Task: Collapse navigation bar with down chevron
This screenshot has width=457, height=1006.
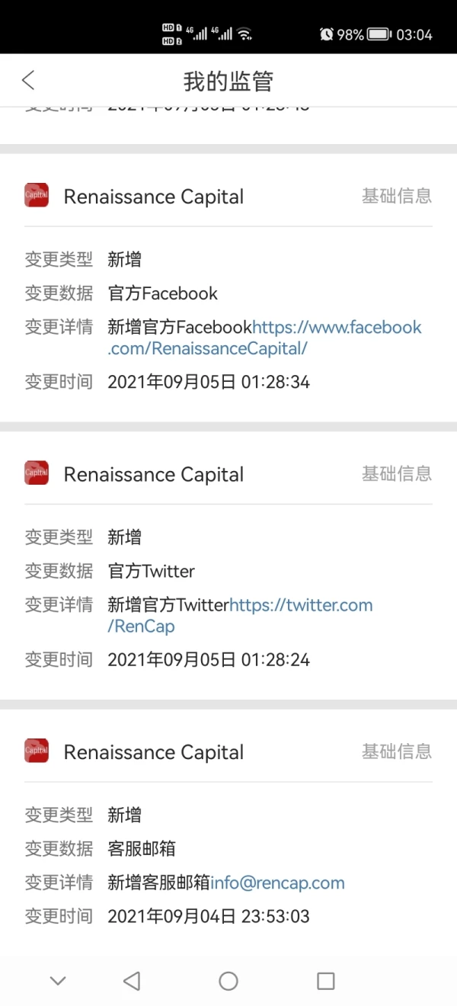Action: (x=58, y=981)
